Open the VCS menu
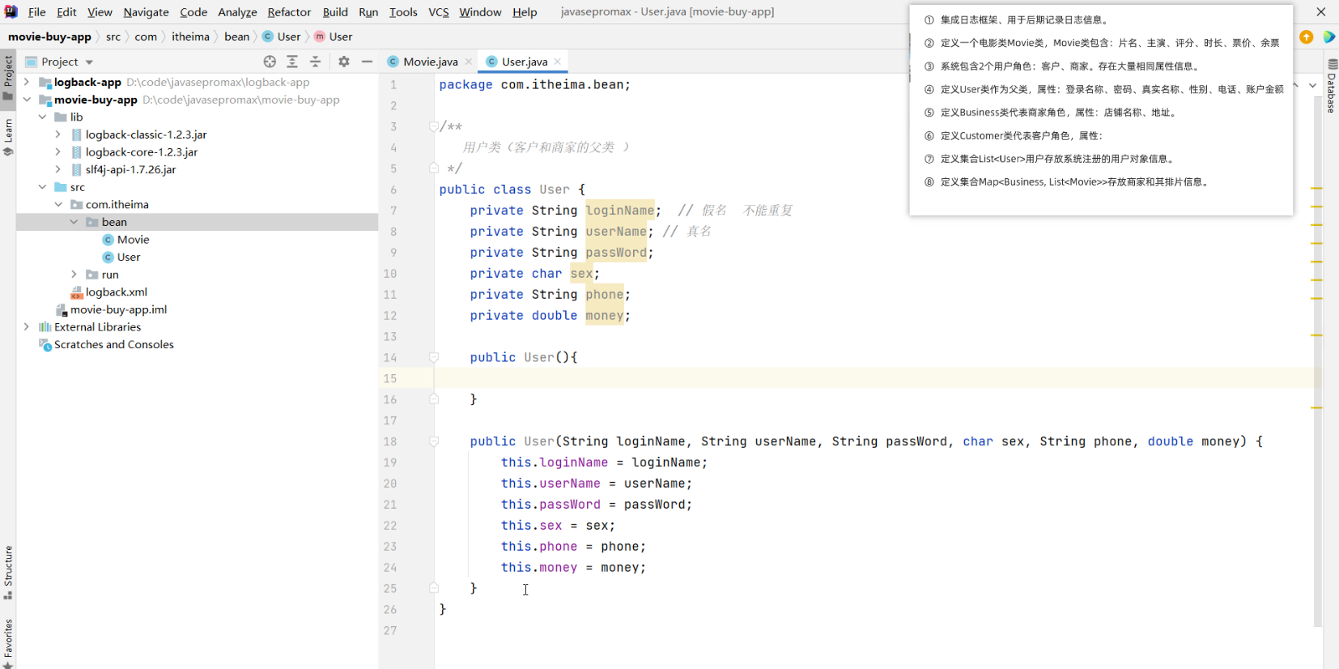 click(439, 12)
